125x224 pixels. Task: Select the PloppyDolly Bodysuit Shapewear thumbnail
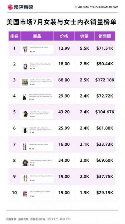(25, 130)
